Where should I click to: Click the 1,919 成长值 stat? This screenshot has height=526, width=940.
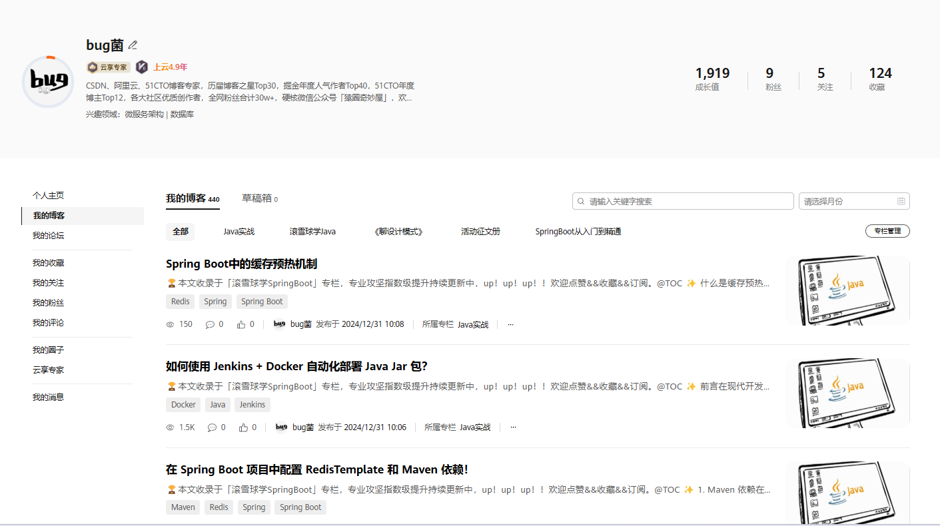(x=712, y=79)
